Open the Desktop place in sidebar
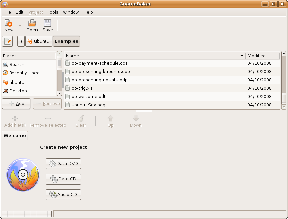The image size is (288, 219). [x=18, y=91]
